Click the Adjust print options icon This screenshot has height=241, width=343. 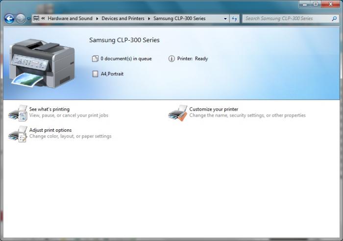coord(18,134)
